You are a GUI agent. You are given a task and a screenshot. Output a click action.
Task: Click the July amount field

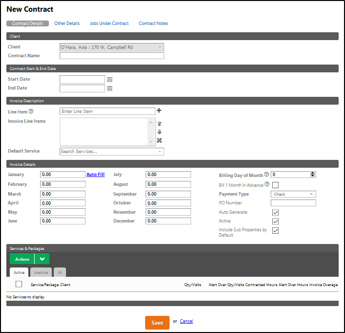[x=168, y=175]
